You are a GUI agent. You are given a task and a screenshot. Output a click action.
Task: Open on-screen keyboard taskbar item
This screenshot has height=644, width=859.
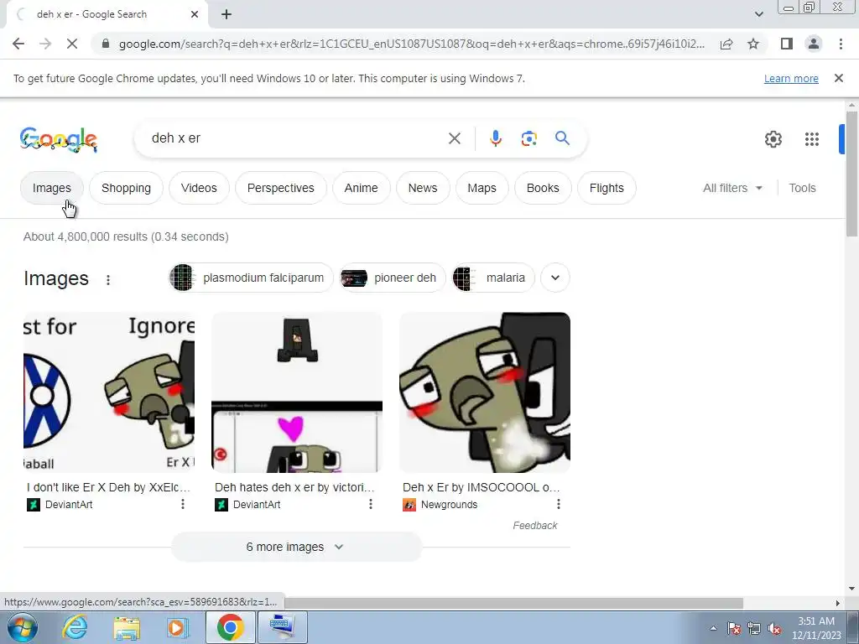(282, 627)
